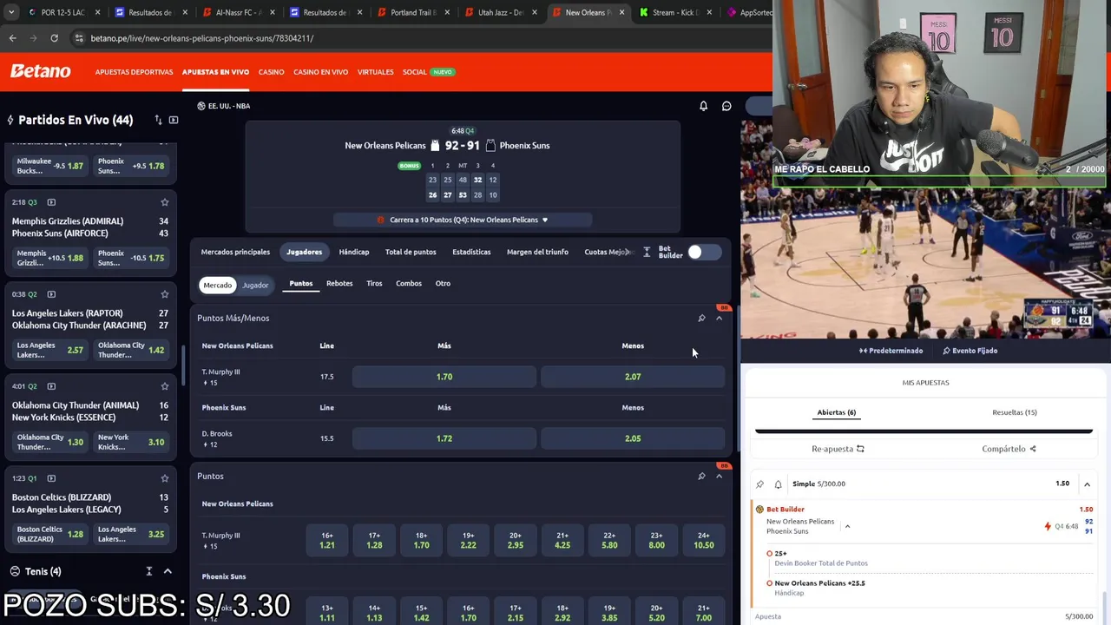The image size is (1111, 625).
Task: Collapse the Puntos Más/Menos section
Action: 719,319
